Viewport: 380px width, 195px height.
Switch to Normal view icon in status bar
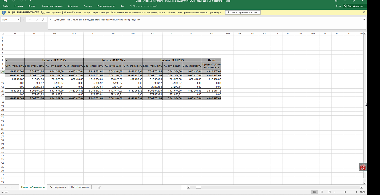[x=315, y=192]
